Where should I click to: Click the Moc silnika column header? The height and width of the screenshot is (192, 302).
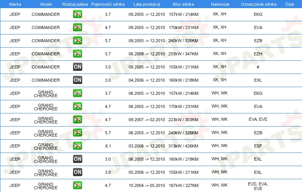183,4
